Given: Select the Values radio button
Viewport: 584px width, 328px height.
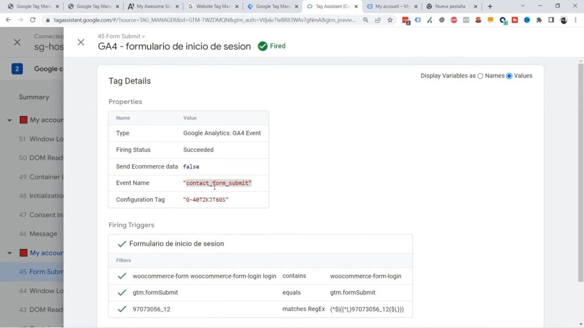Looking at the screenshot, I should [x=509, y=76].
